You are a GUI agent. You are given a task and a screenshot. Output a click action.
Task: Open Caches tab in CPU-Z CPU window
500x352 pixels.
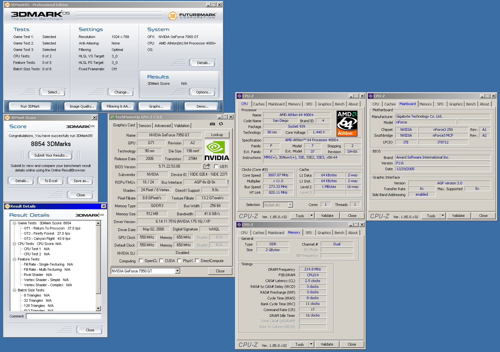pyautogui.click(x=259, y=104)
